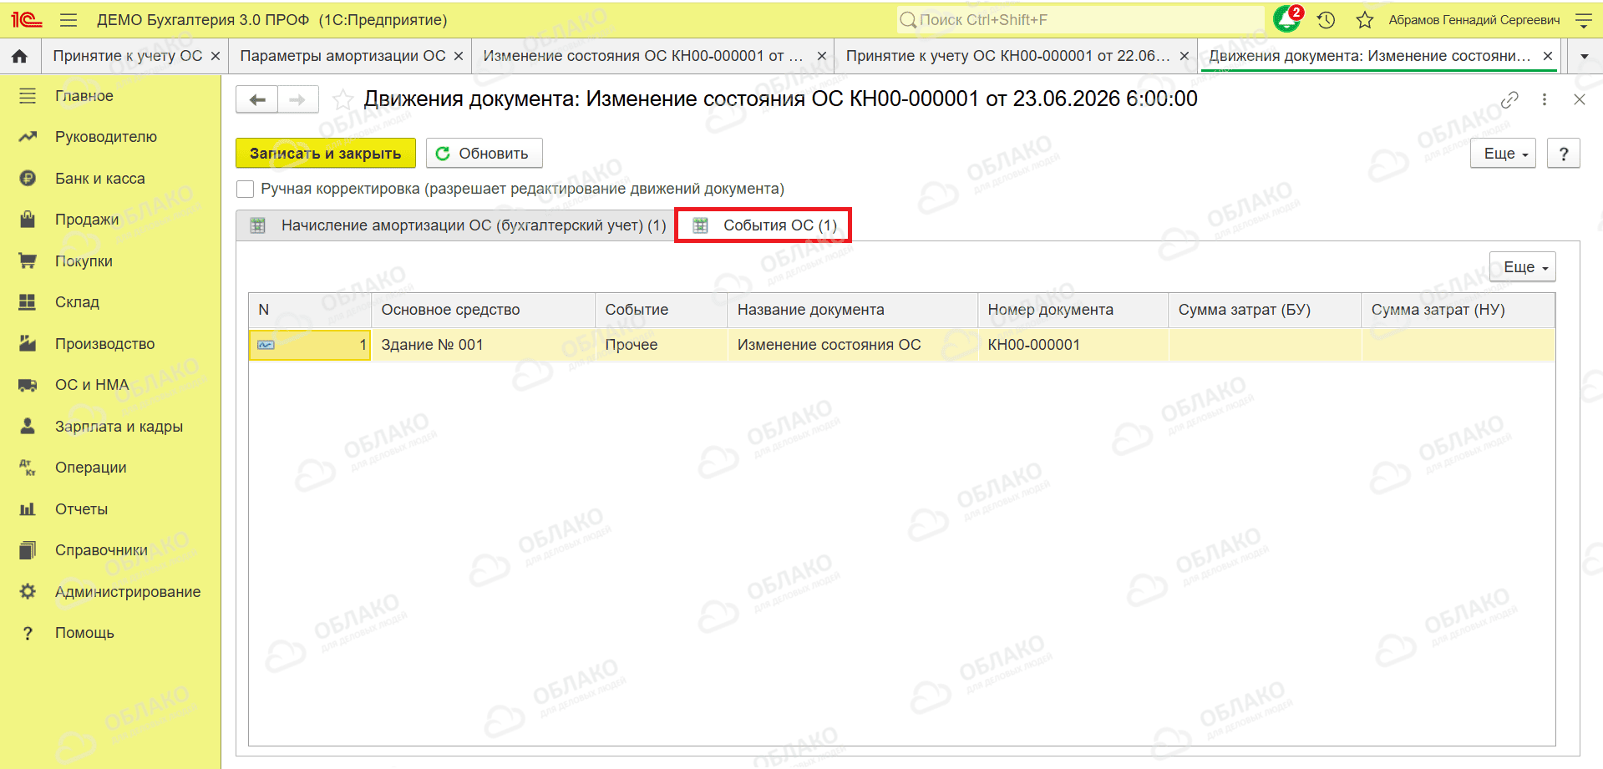Screen dimensions: 1603x769
Task: Open help with question mark button
Action: 1563,153
